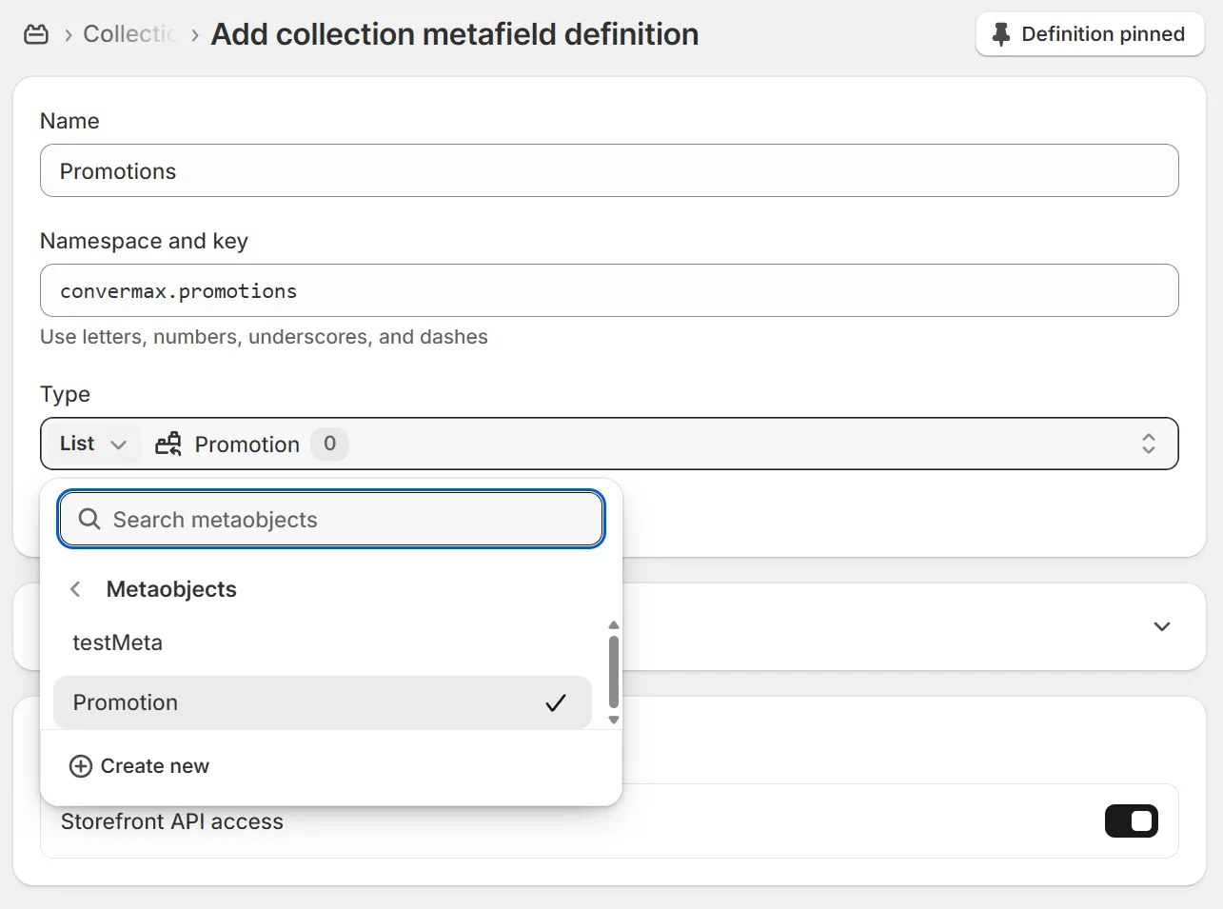The width and height of the screenshot is (1223, 909).
Task: Go back using the Metaobjects back arrow
Action: pos(75,589)
